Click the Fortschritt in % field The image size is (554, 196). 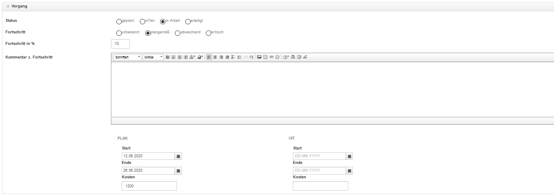(x=120, y=44)
